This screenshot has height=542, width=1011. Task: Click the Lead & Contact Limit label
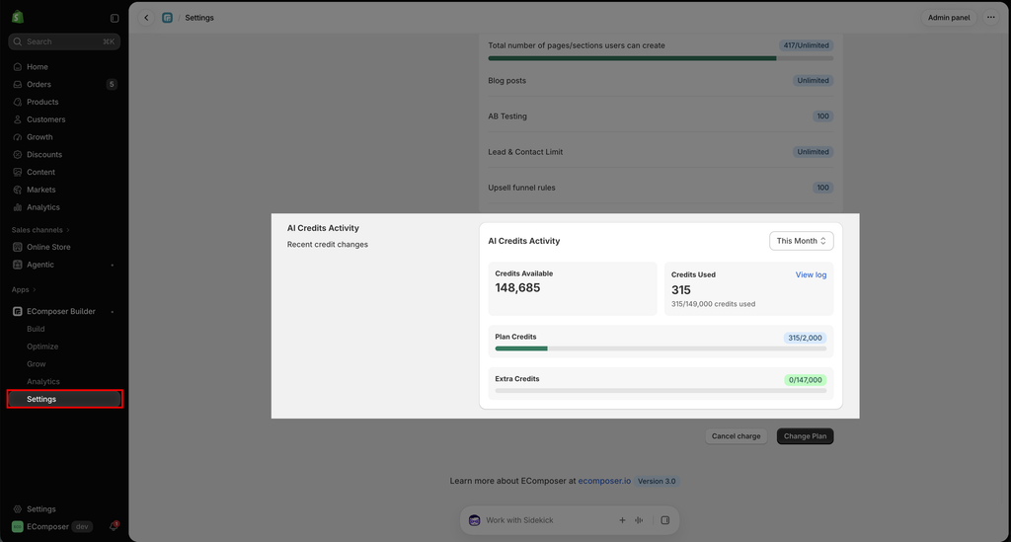[x=525, y=152]
